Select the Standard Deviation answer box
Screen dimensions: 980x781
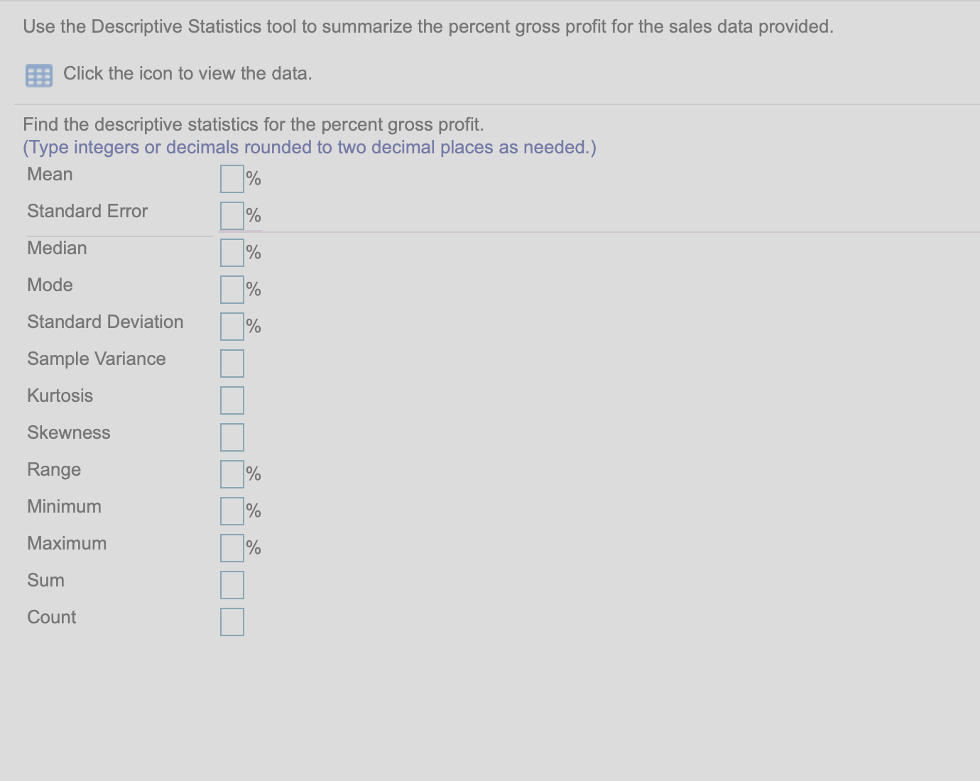232,327
